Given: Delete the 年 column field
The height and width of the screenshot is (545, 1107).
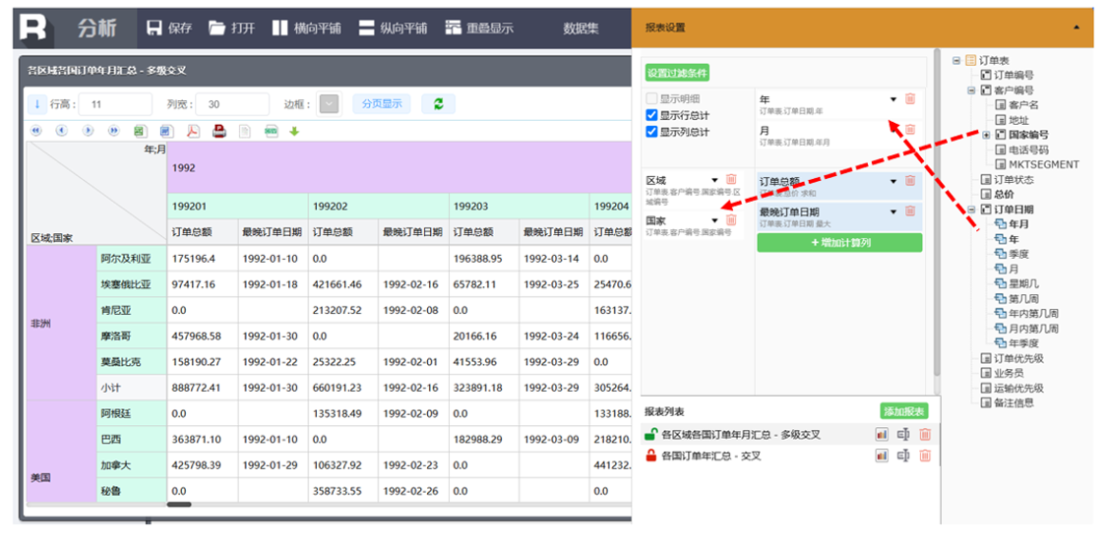Looking at the screenshot, I should click(909, 99).
